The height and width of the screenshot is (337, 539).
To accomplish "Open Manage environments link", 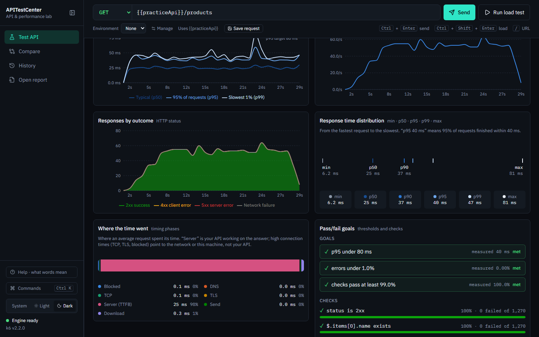I will 162,28.
